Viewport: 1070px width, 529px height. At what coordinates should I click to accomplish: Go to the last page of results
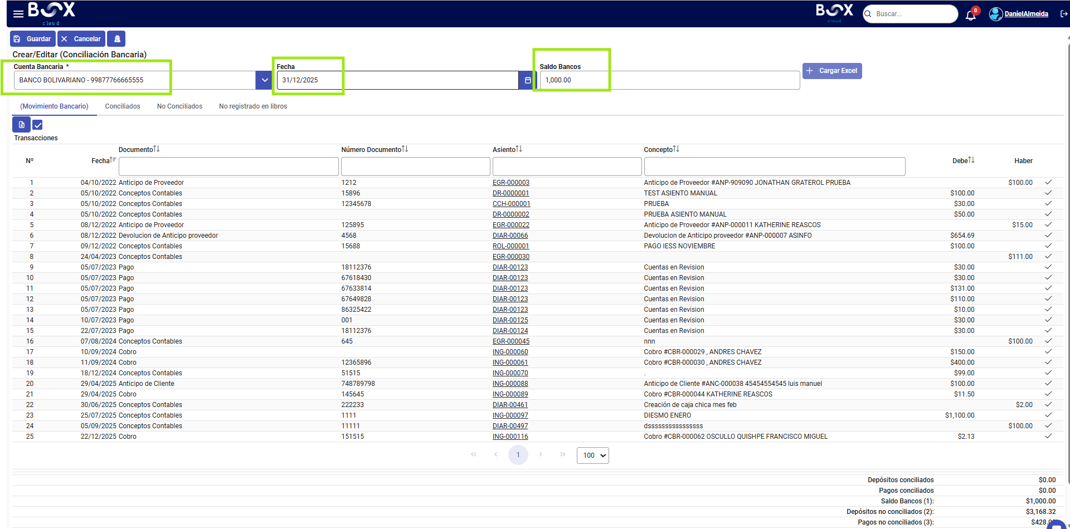[x=563, y=455]
